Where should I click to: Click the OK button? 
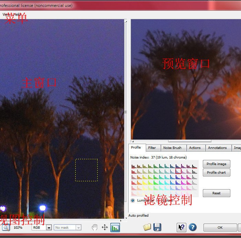click(220, 227)
